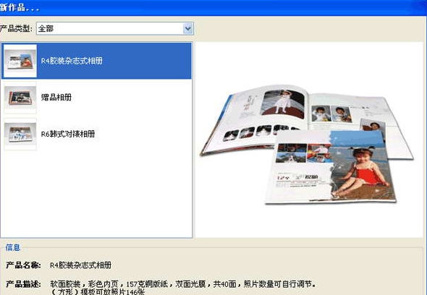Select the 赠品相册 list item
Image resolution: width=427 pixels, height=295 pixels.
tap(97, 98)
